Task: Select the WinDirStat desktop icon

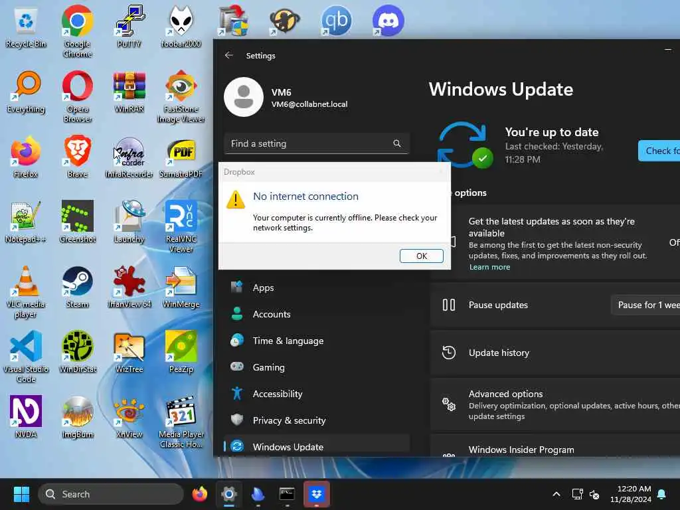Action: (77, 352)
